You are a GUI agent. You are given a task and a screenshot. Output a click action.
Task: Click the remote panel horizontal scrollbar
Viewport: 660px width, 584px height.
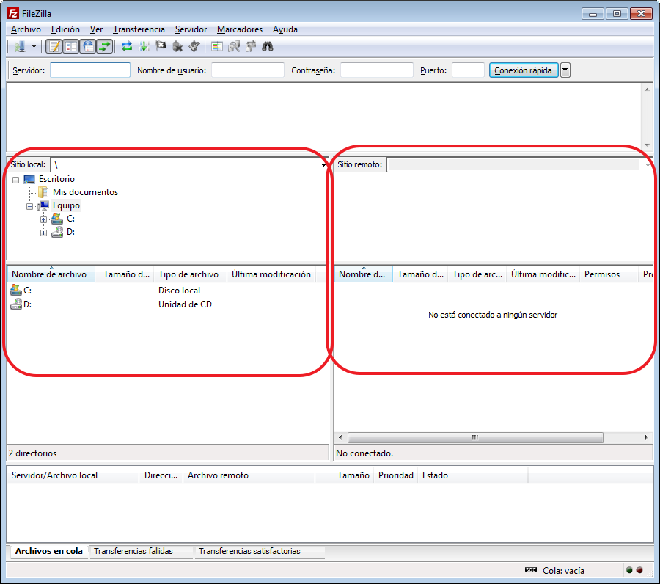pos(474,437)
